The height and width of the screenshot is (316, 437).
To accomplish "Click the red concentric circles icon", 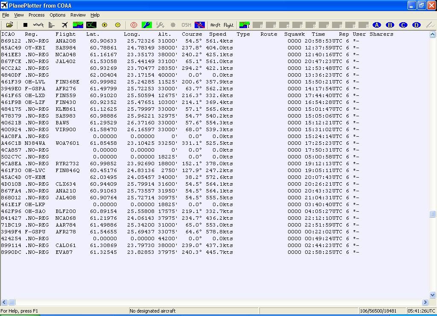I will (x=134, y=25).
